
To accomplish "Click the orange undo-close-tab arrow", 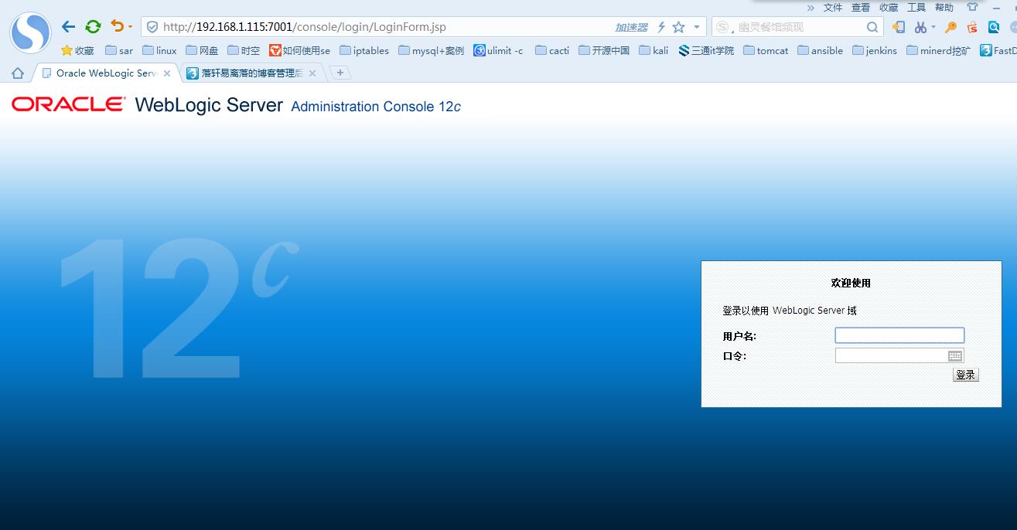I will pos(117,26).
